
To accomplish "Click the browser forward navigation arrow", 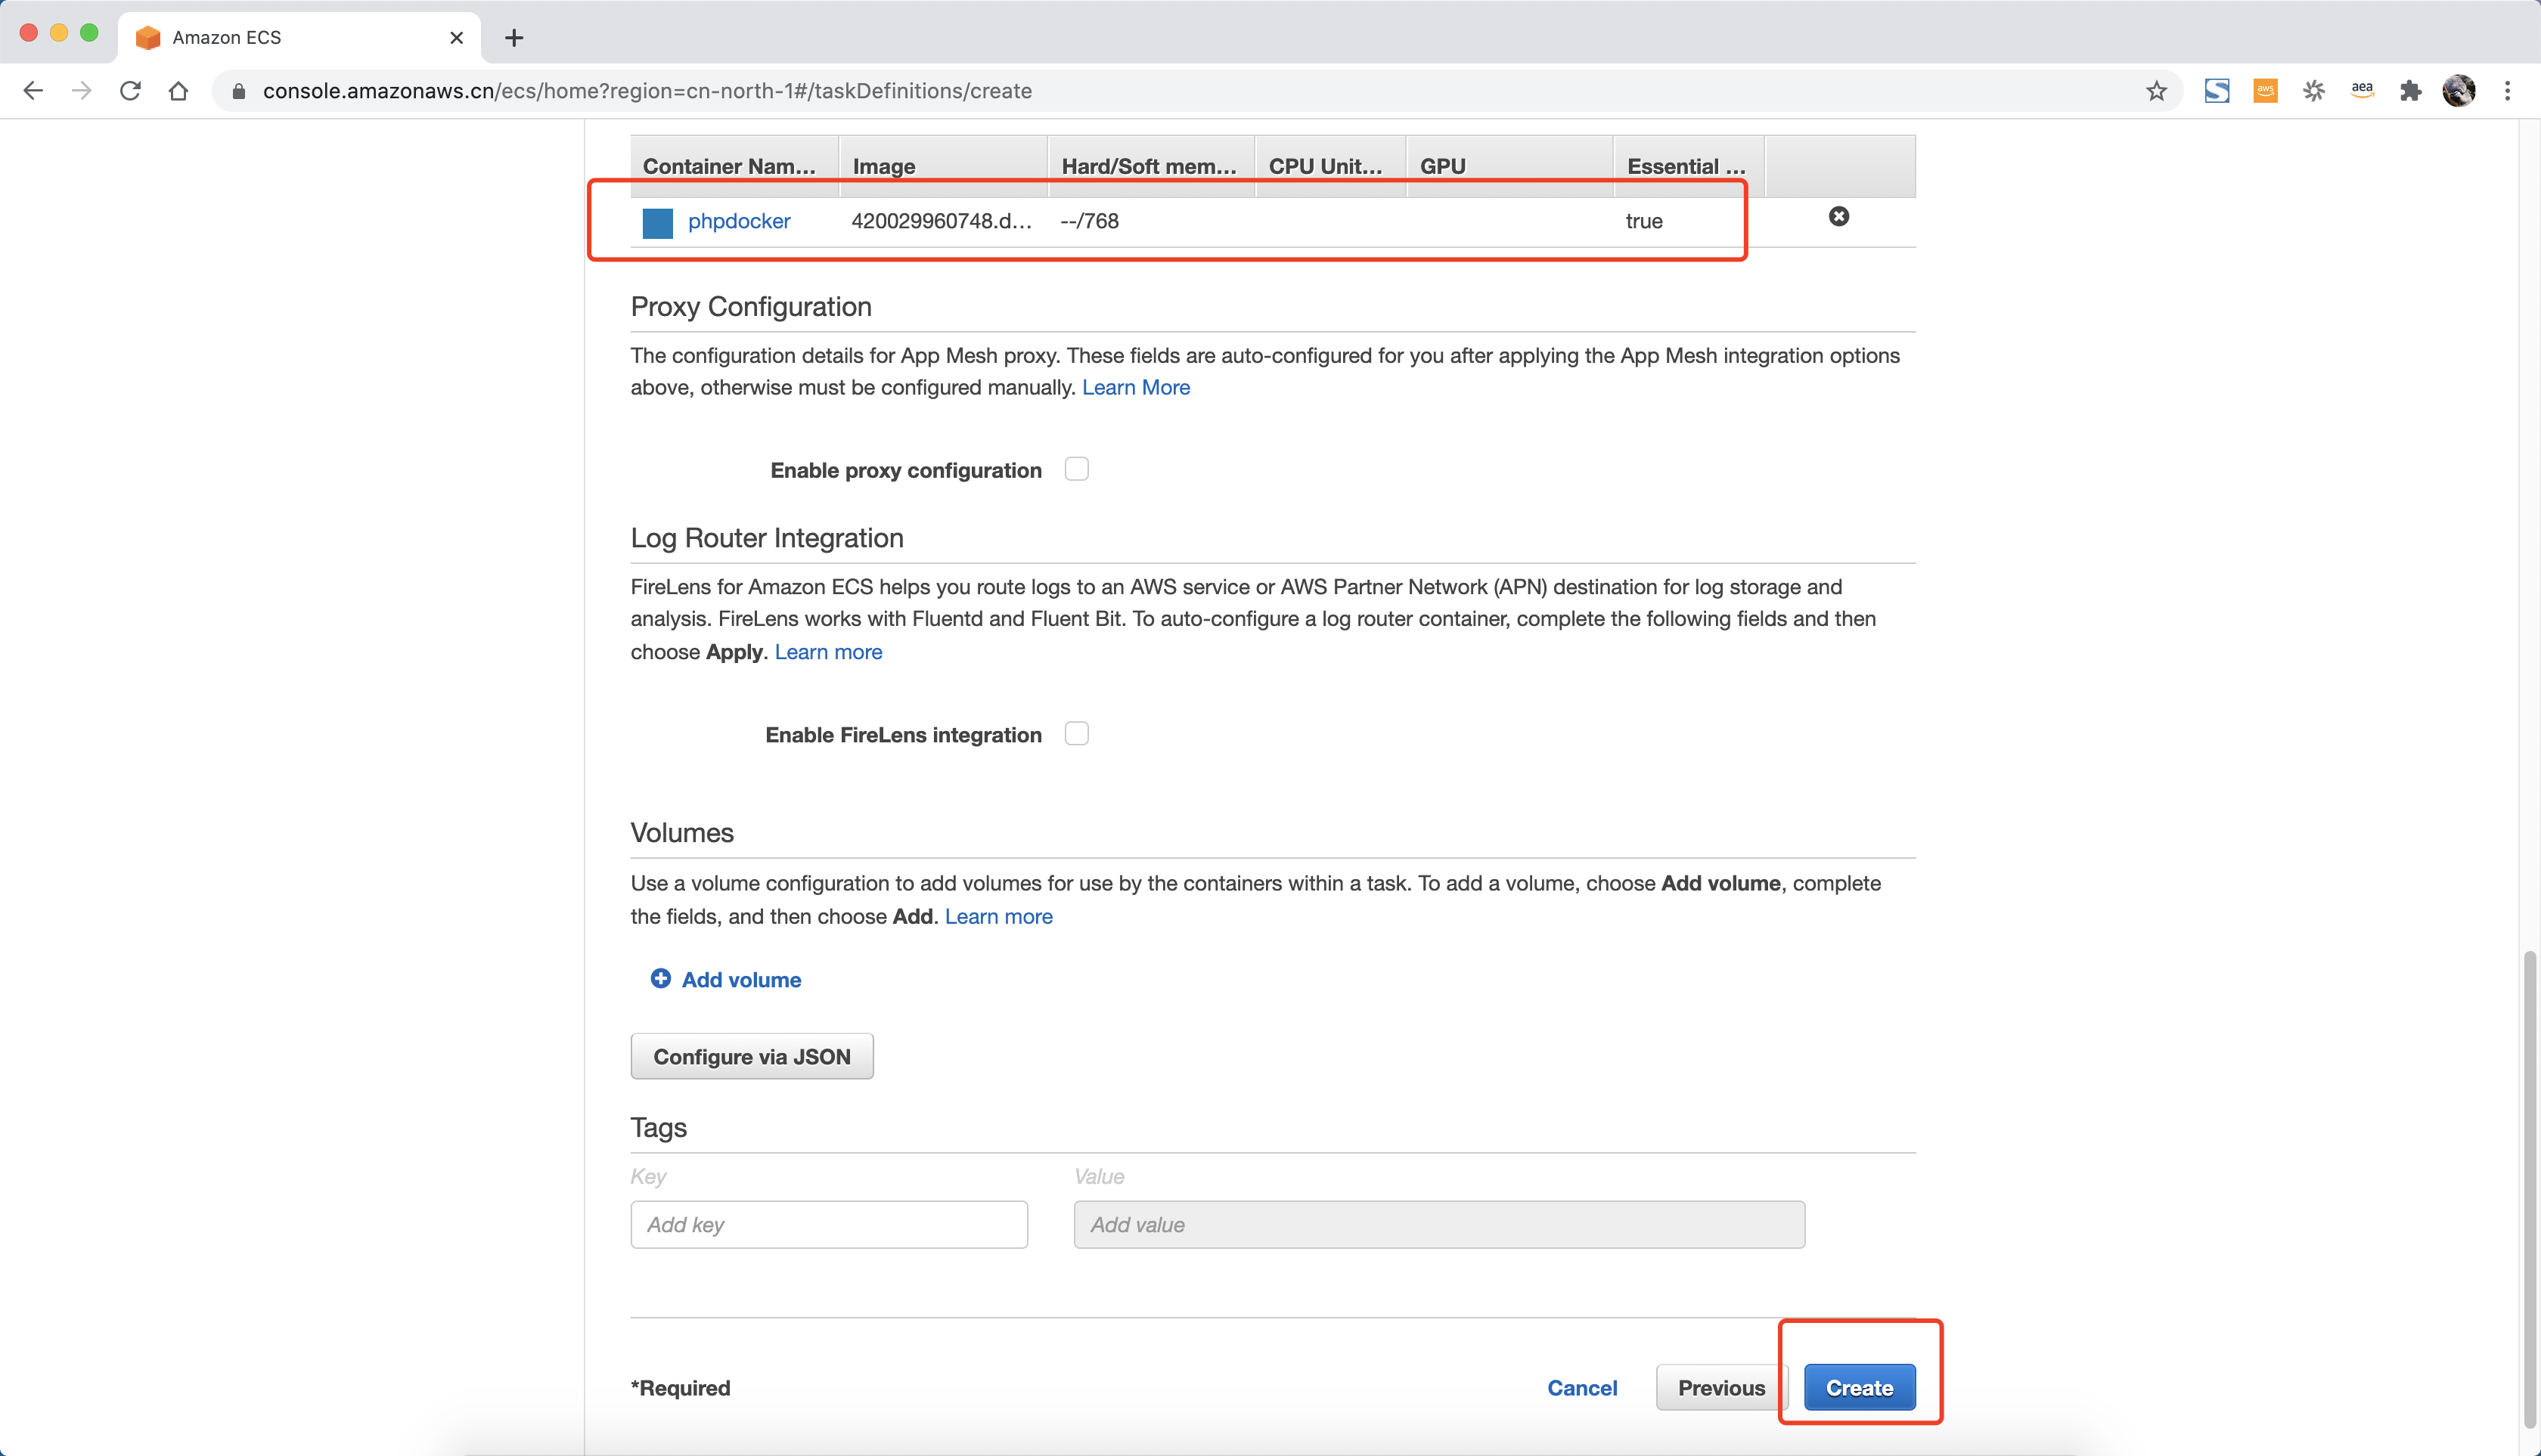I will click(82, 89).
